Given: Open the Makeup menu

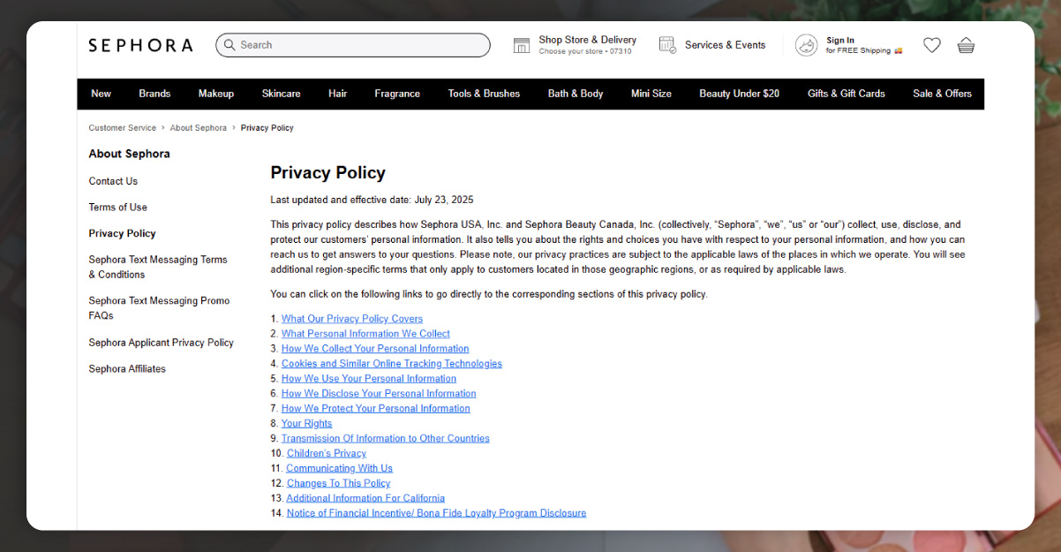Looking at the screenshot, I should [216, 94].
